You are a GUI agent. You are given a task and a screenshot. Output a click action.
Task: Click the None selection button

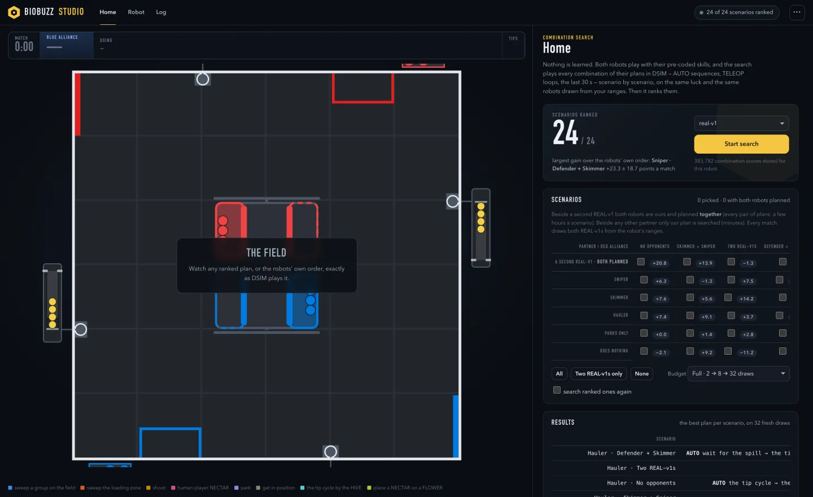tap(641, 373)
